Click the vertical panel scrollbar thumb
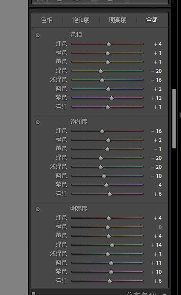This screenshot has height=295, width=181. tap(174, 119)
